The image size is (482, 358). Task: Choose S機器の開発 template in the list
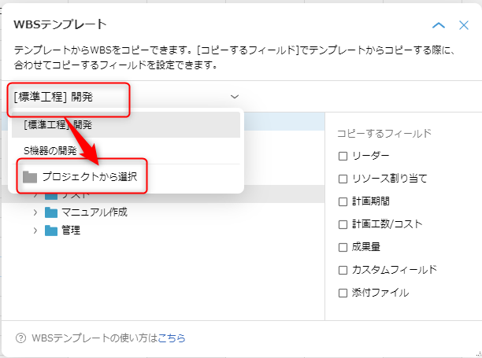pyautogui.click(x=50, y=149)
